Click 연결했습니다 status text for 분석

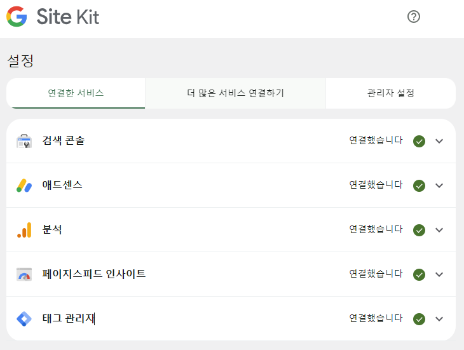376,229
